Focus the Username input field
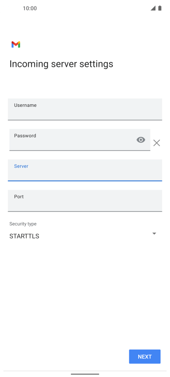The image size is (170, 377). tap(85, 109)
